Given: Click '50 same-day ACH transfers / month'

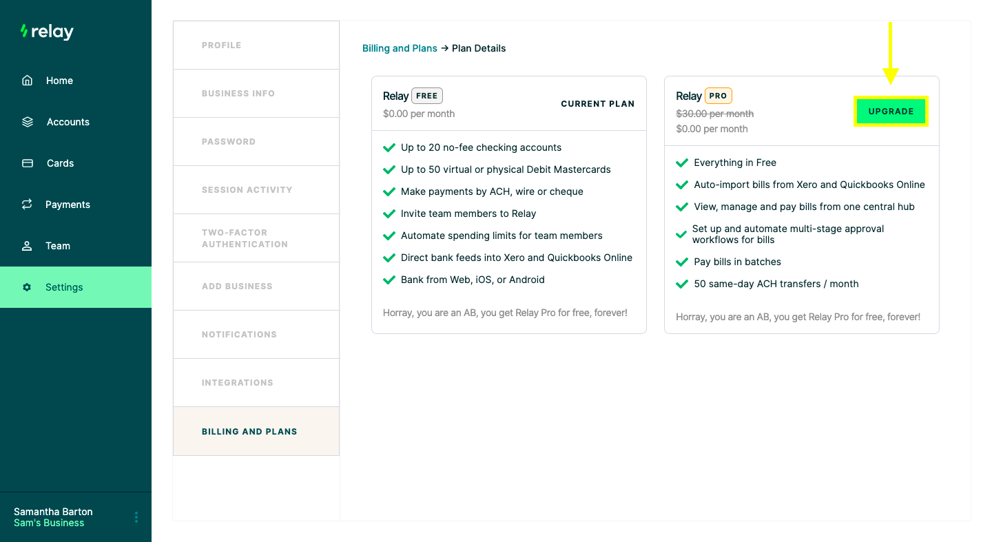Looking at the screenshot, I should coord(776,284).
